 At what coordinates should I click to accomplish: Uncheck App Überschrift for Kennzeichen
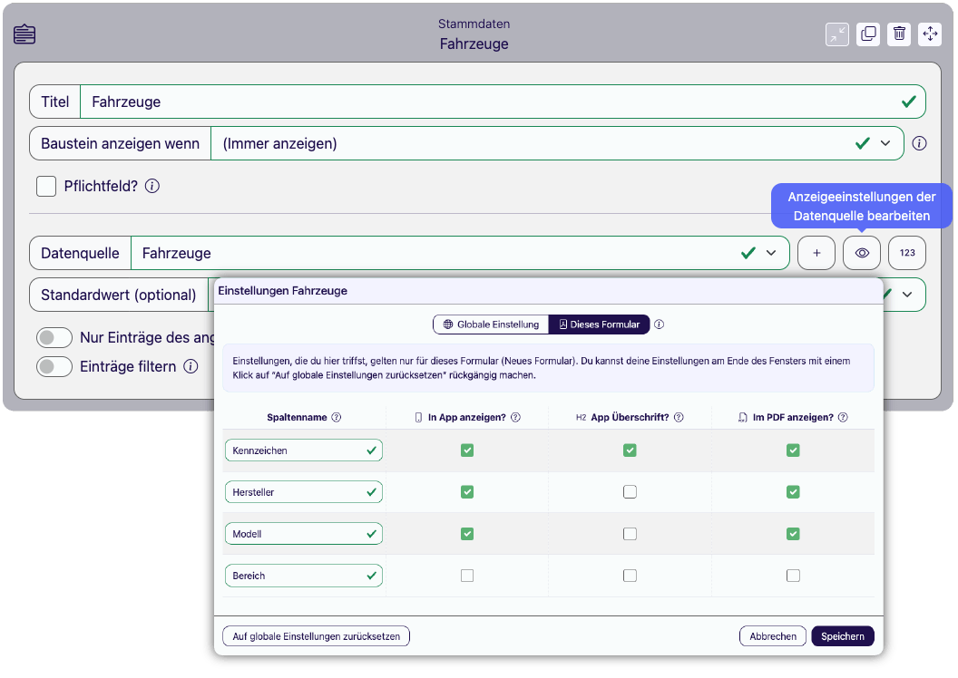click(630, 450)
